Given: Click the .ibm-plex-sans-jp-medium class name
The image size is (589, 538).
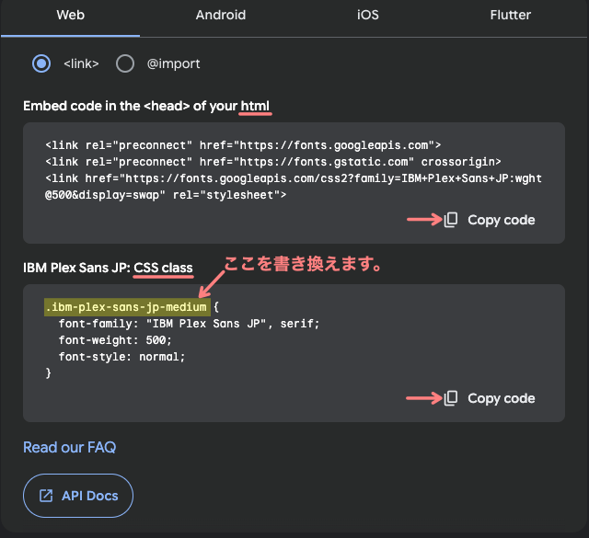Looking at the screenshot, I should pyautogui.click(x=127, y=307).
